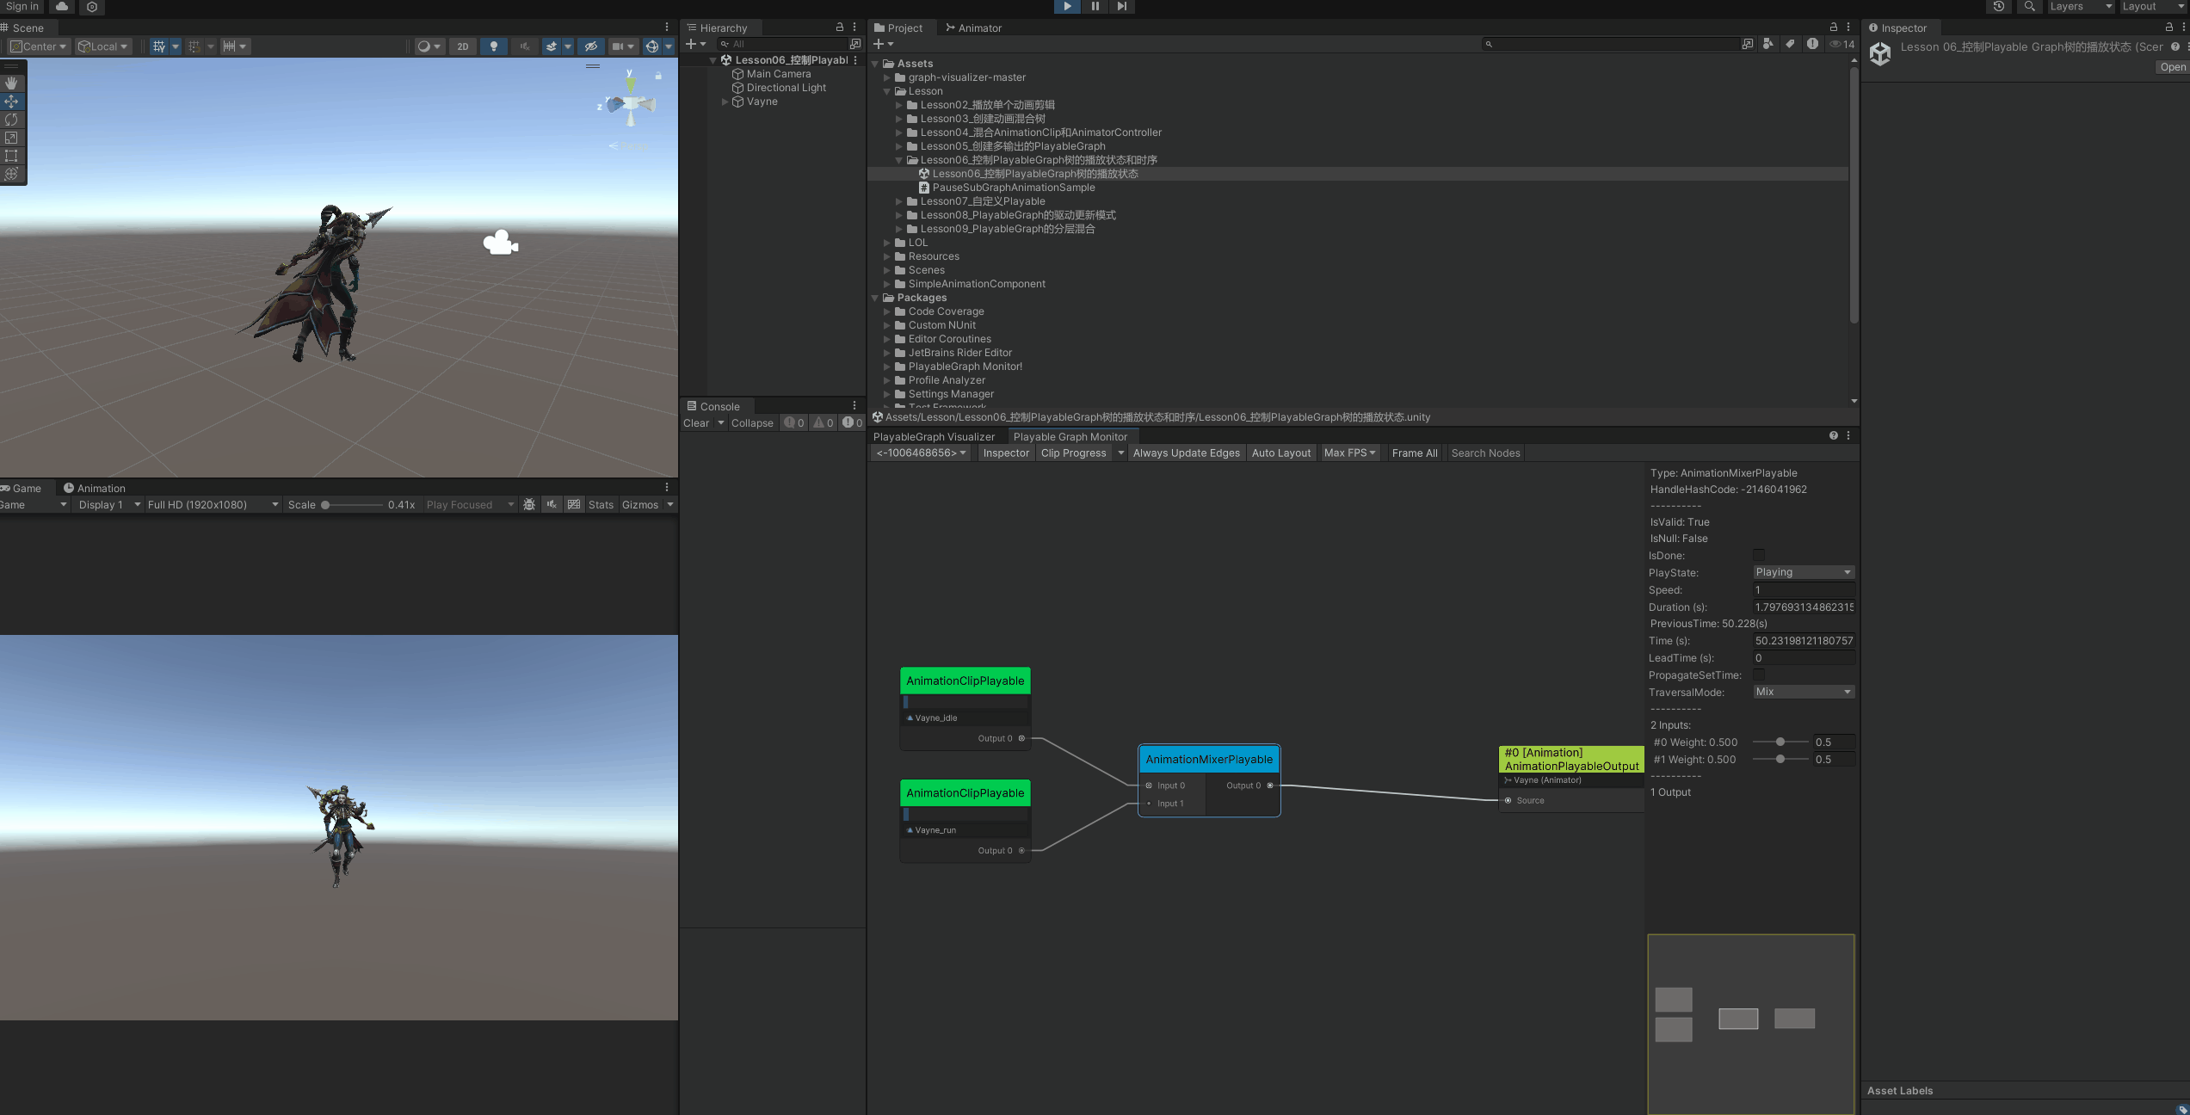
Task: Click the Play button
Action: [x=1067, y=6]
